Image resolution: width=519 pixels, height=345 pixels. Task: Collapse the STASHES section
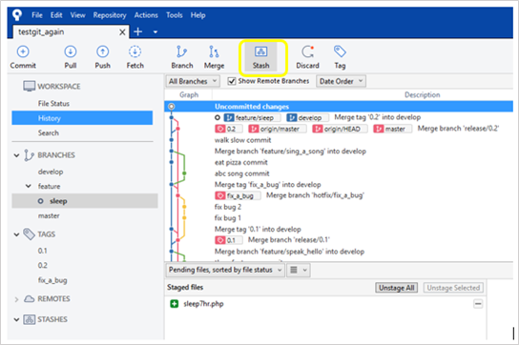point(16,319)
